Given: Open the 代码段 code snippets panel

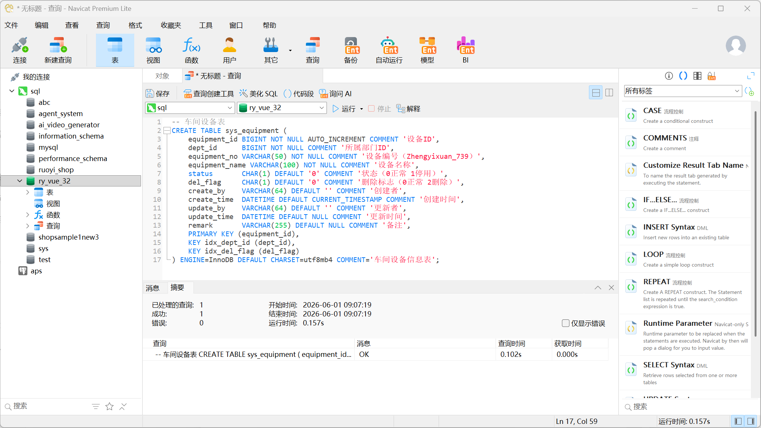Looking at the screenshot, I should (299, 94).
